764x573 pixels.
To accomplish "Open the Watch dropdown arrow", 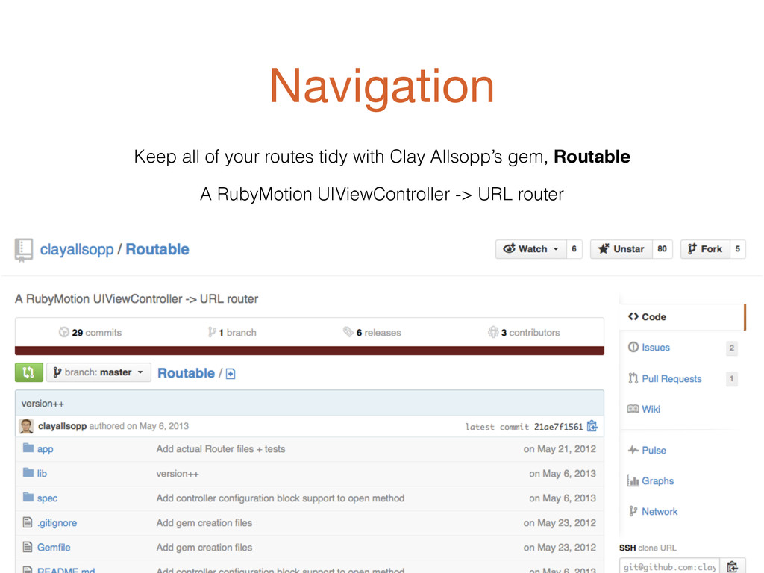I will pyautogui.click(x=555, y=249).
